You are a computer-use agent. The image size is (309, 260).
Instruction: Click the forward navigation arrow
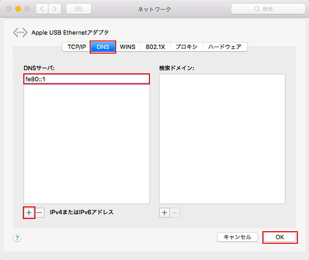(55, 9)
